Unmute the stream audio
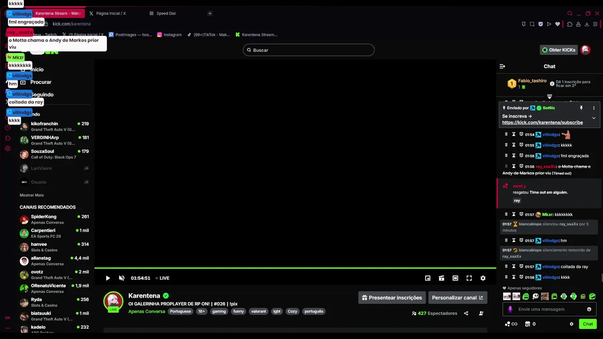603x339 pixels. click(122, 278)
